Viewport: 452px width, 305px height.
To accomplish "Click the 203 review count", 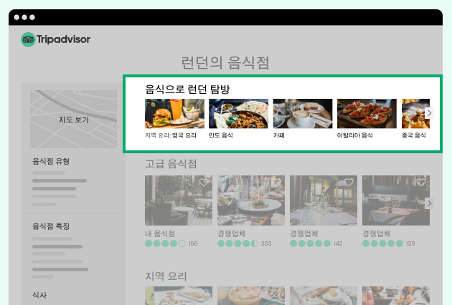I will (266, 243).
